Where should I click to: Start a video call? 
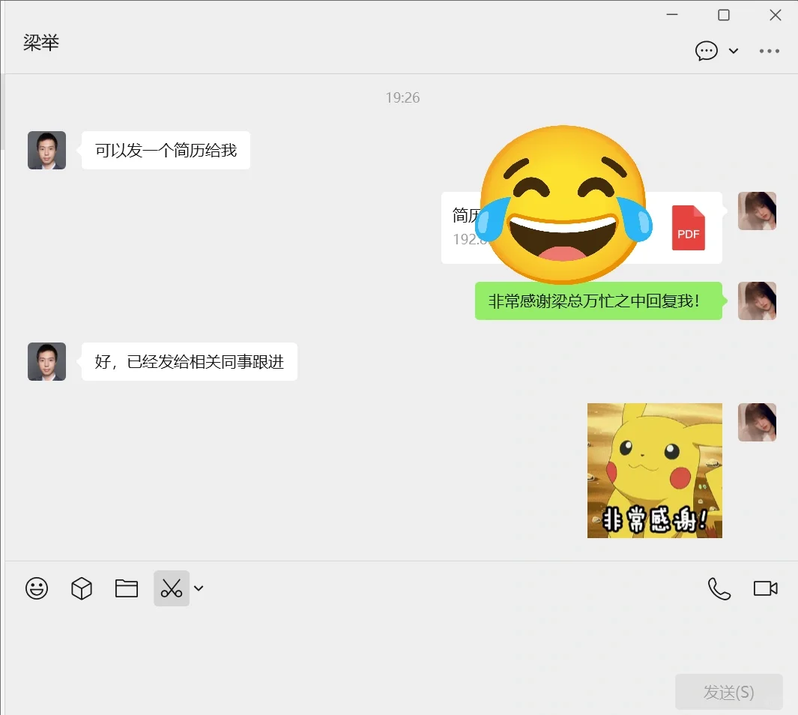click(x=766, y=588)
